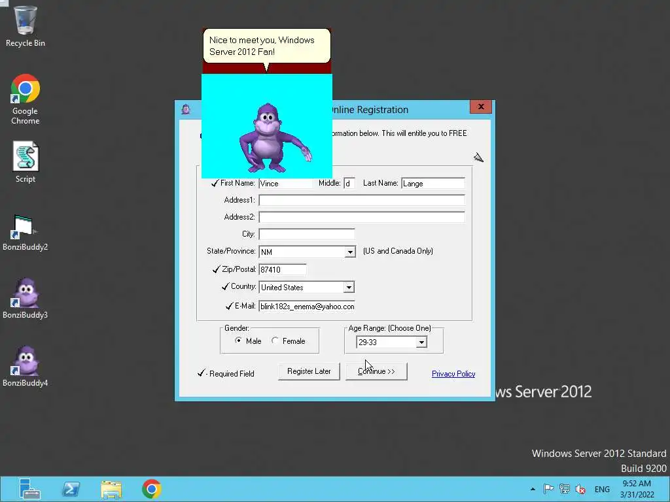Select the Script file icon on desktop
670x502 pixels.
click(26, 162)
